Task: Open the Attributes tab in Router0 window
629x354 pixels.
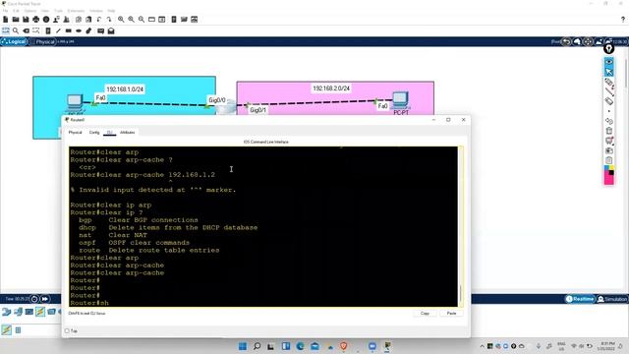Action: (128, 133)
